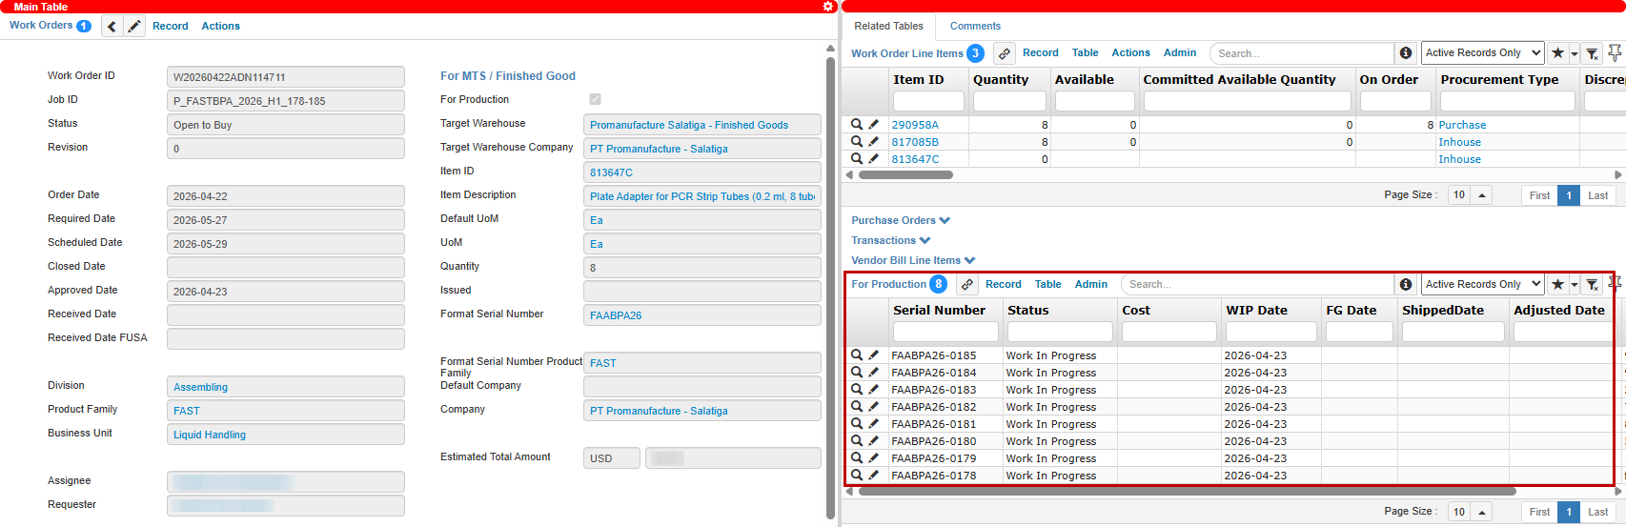
Task: Click Serial Number column filter field
Action: (945, 332)
